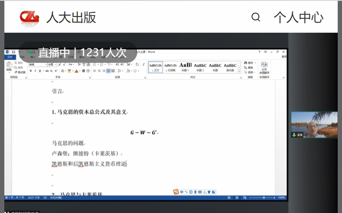Click the sort icon in the paragraph group
This screenshot has width=342, height=213.
tap(137, 64)
